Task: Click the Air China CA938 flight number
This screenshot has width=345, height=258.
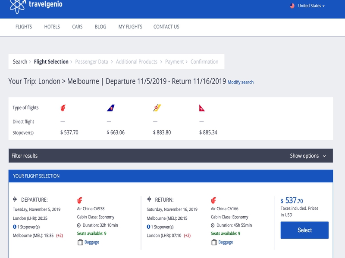Action: tap(91, 209)
